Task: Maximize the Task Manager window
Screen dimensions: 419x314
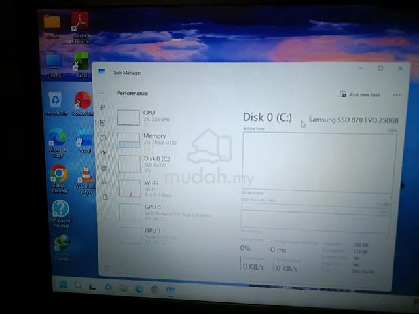Action: (x=380, y=68)
